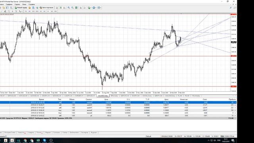254x143 pixels.
Task: Select the selected nzdusd sell order row
Action: tap(118, 102)
